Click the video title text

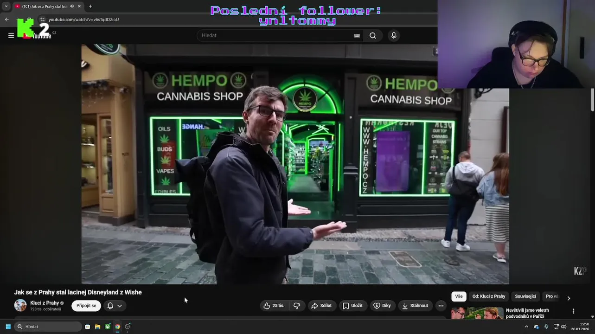78,292
